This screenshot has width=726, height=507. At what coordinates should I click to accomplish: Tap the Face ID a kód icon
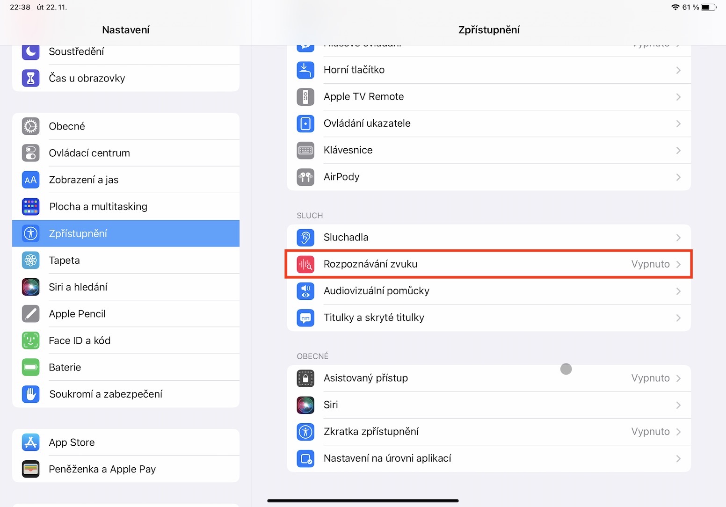point(31,340)
